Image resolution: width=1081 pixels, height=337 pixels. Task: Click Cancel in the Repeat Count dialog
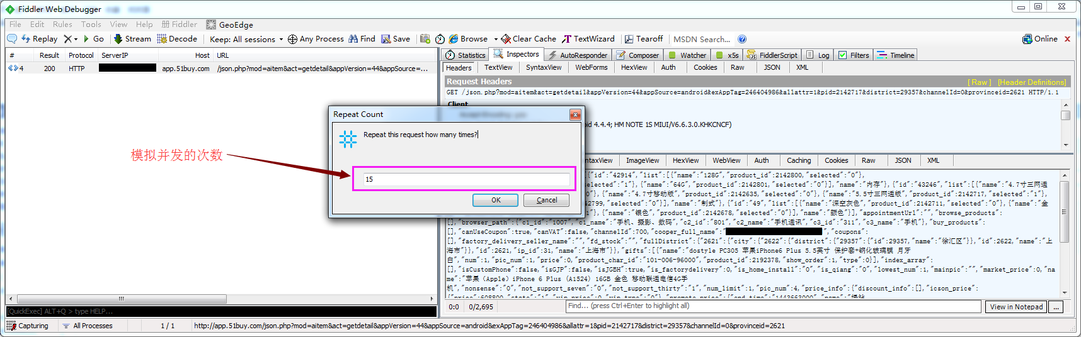546,200
